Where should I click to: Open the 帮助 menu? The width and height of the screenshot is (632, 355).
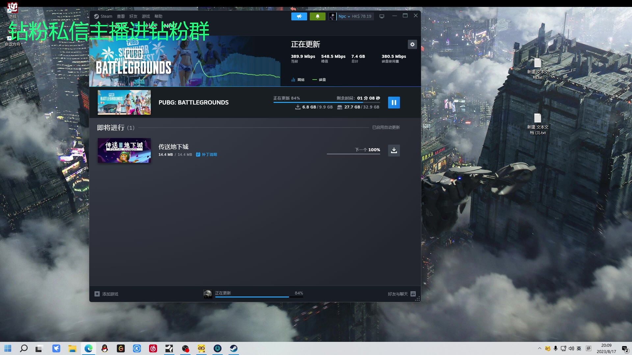click(158, 16)
